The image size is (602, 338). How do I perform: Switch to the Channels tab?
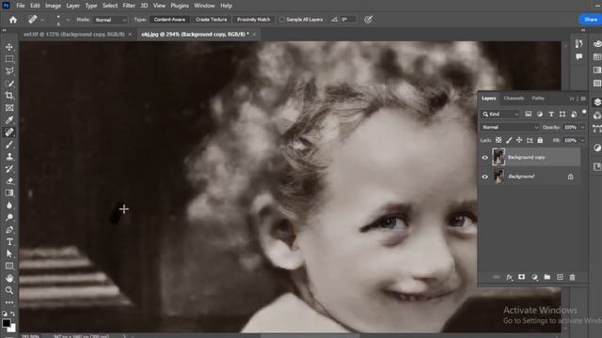(x=514, y=99)
